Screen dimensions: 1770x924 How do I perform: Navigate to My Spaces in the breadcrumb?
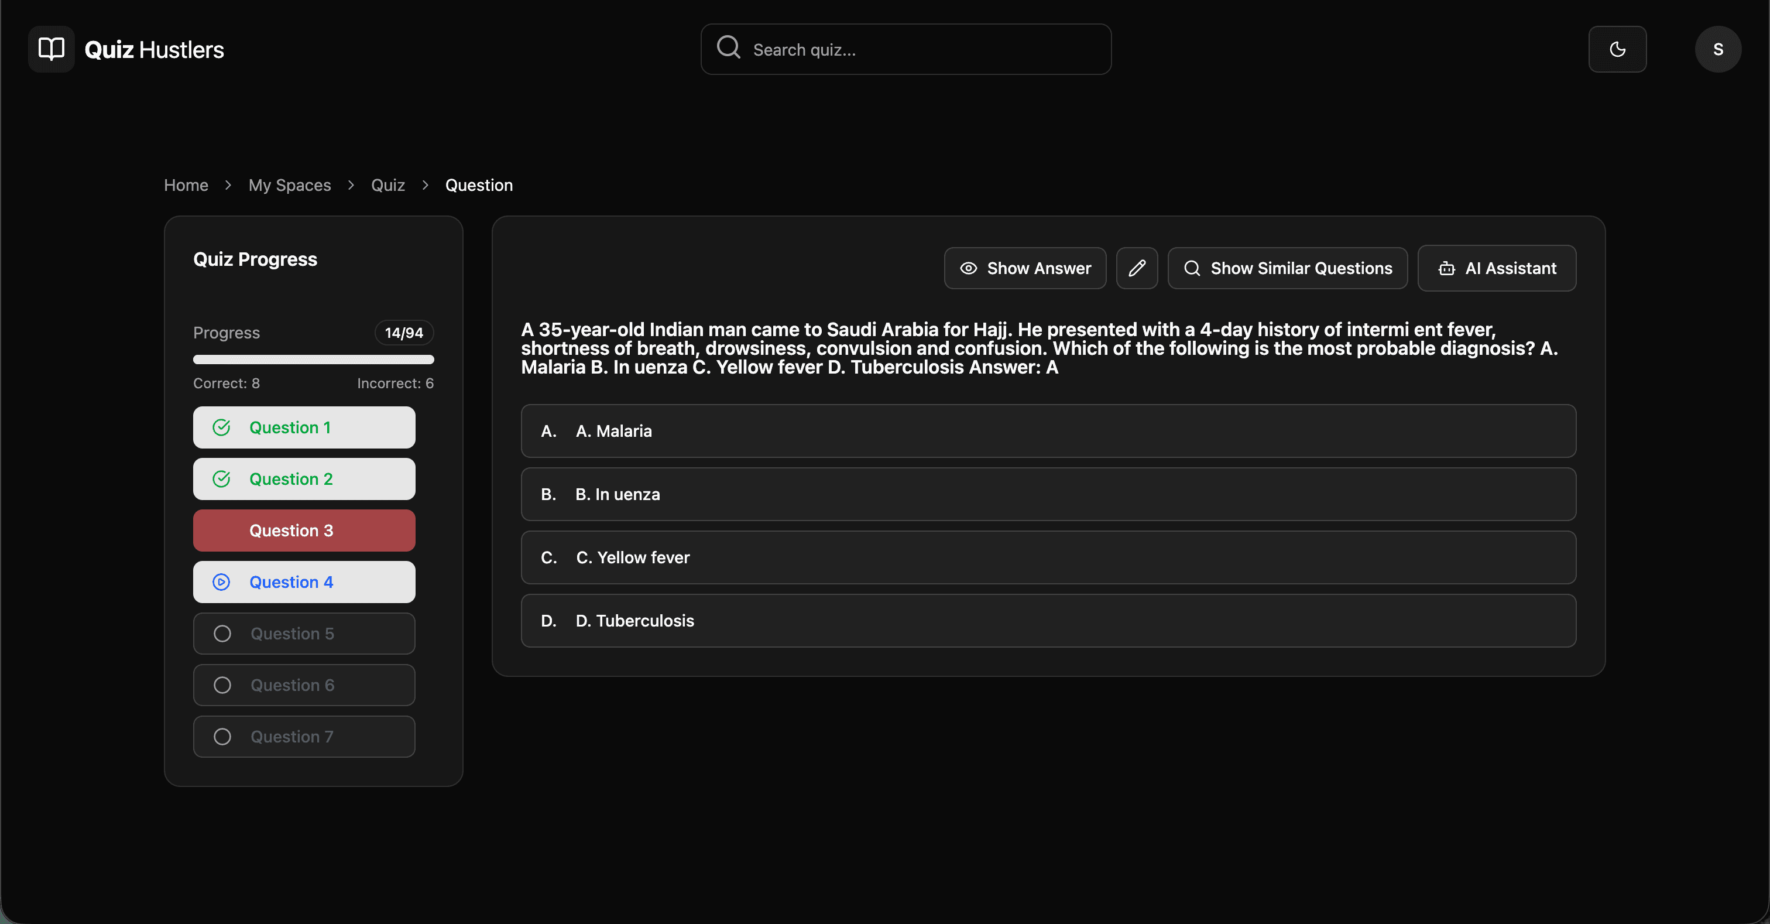pyautogui.click(x=289, y=185)
